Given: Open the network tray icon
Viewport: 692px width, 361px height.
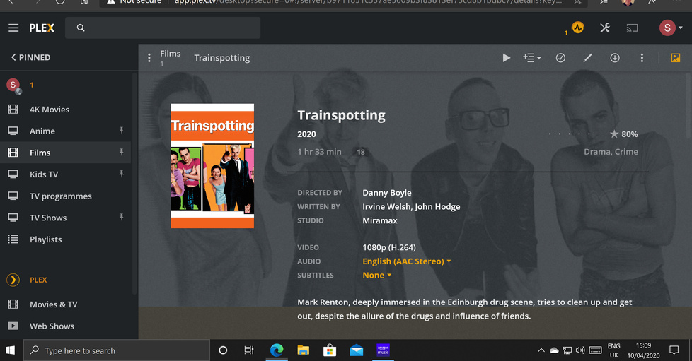Looking at the screenshot, I should click(567, 350).
